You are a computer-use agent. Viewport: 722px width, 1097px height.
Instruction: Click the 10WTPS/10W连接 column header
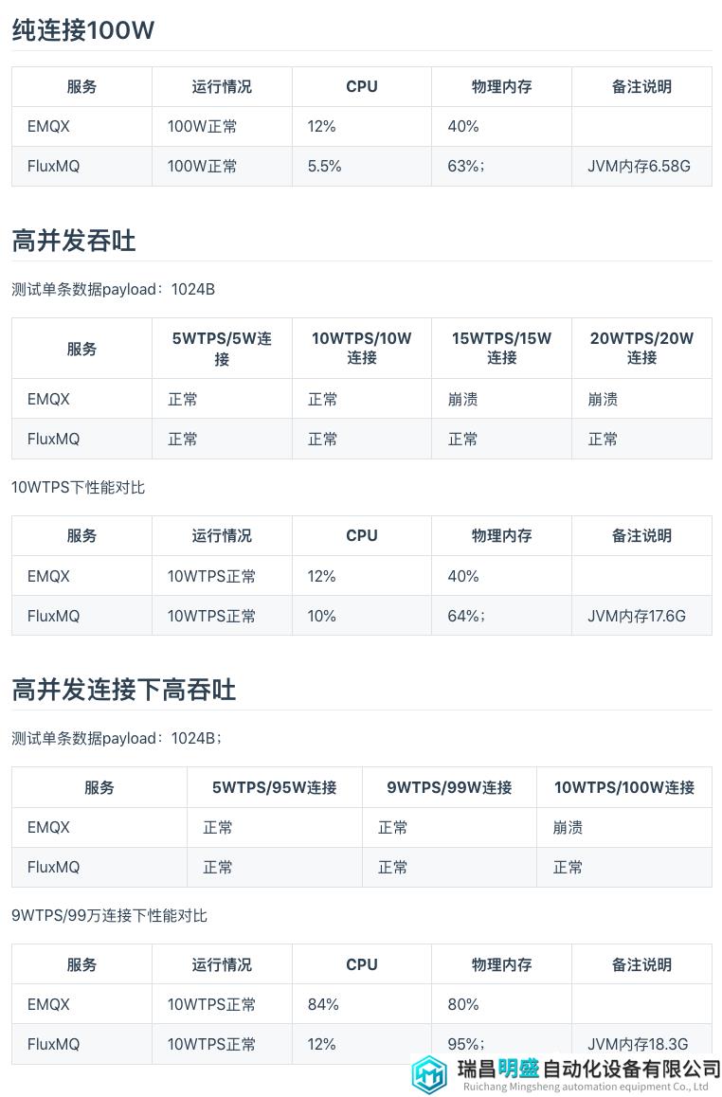(x=362, y=349)
